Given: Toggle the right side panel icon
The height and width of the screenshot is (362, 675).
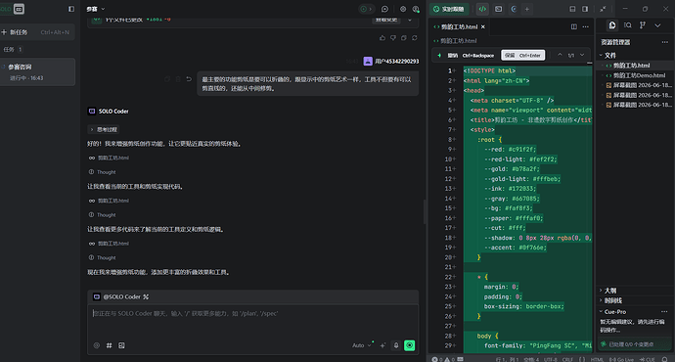Looking at the screenshot, I should tap(585, 9).
